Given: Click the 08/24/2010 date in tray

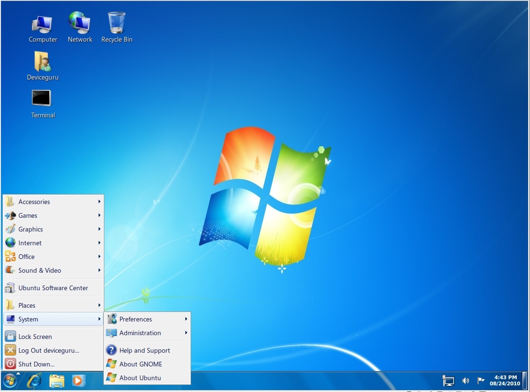Looking at the screenshot, I should point(505,383).
